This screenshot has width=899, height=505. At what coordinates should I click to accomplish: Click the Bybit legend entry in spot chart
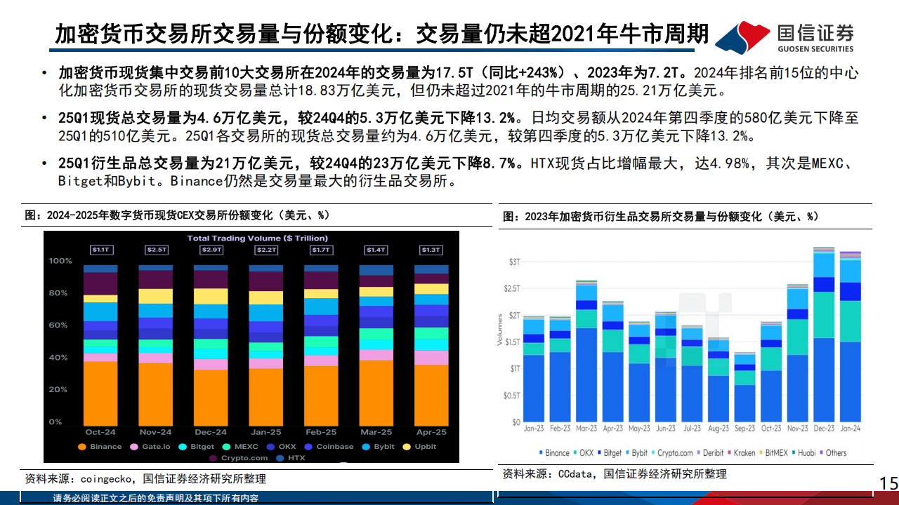click(x=379, y=447)
